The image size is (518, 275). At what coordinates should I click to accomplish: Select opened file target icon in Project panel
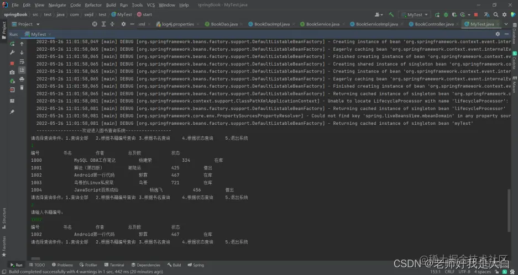coord(95,24)
